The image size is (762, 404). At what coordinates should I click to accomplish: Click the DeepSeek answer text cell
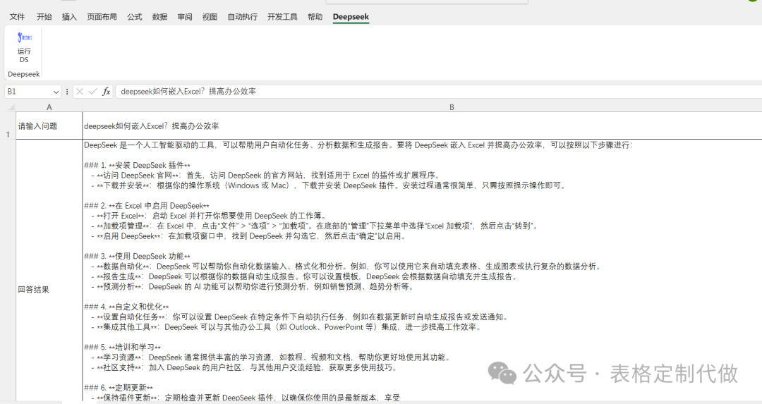point(423,271)
